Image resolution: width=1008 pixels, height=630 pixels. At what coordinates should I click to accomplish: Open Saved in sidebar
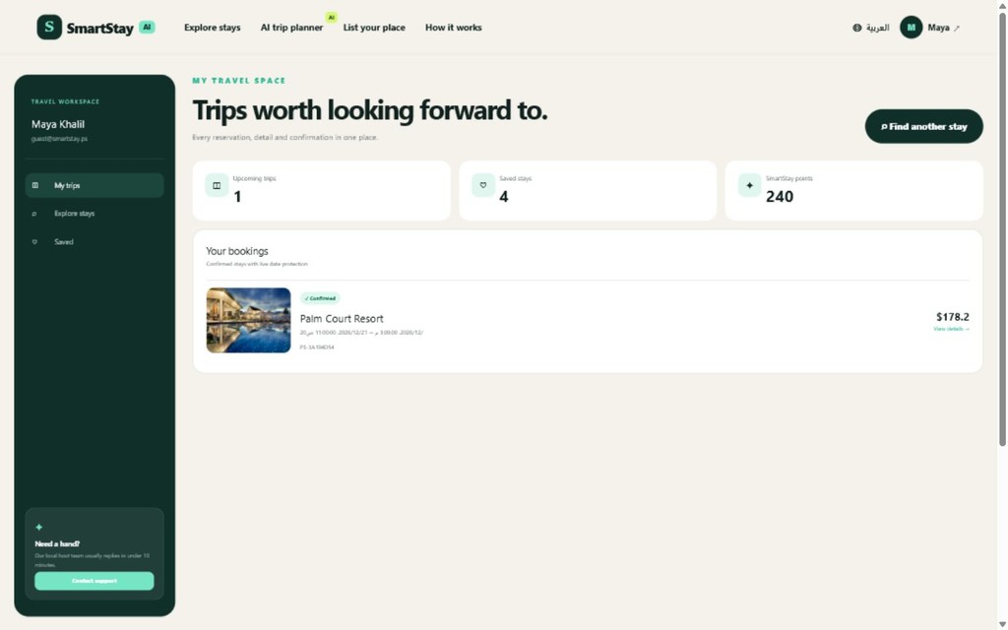(94, 242)
